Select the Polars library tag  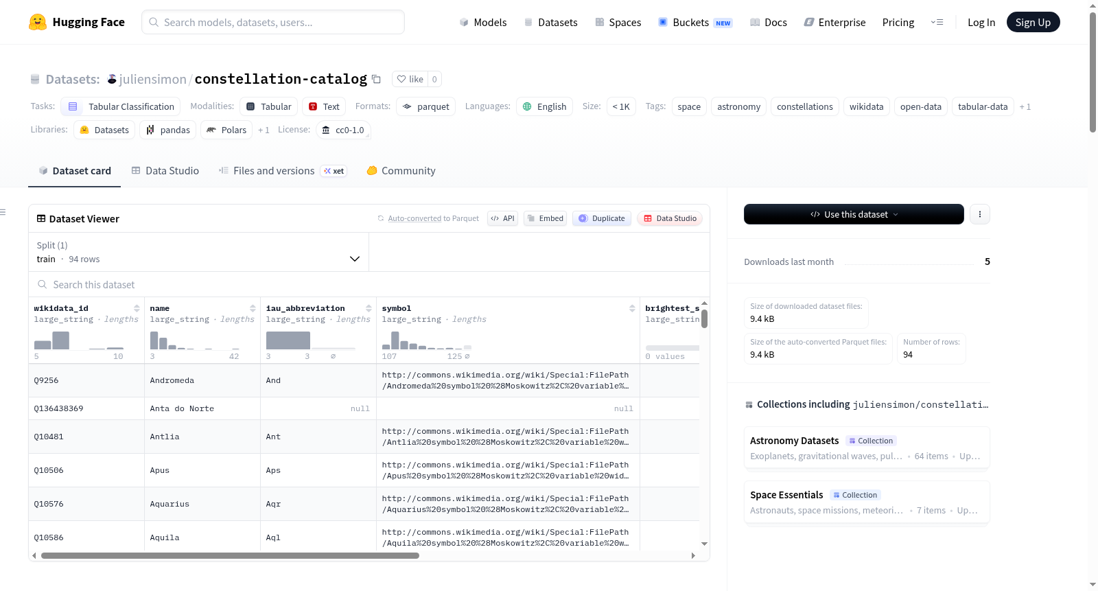[226, 130]
